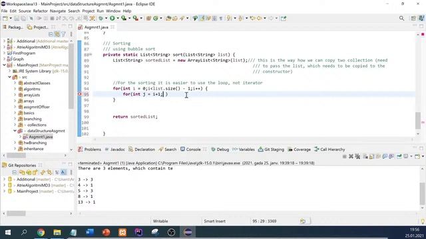Toggle Scroll Lock in Console toolbar

point(372,157)
